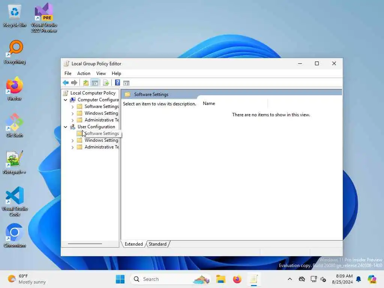Image resolution: width=384 pixels, height=288 pixels.
Task: Click the Computer Configuration computer icon
Action: click(x=73, y=100)
